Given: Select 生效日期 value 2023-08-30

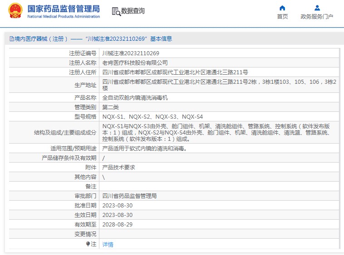Looking at the screenshot, I should point(118,215).
